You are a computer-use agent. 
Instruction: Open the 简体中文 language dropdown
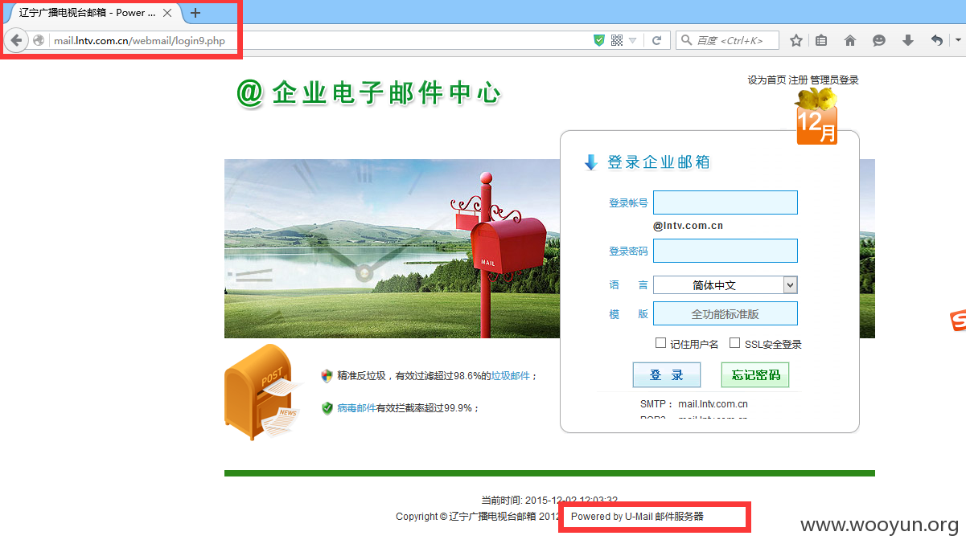pyautogui.click(x=725, y=284)
